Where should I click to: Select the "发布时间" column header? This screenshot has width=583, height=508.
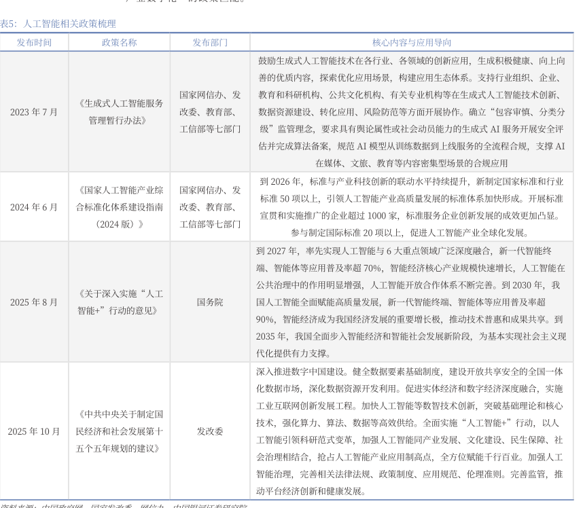coord(34,42)
